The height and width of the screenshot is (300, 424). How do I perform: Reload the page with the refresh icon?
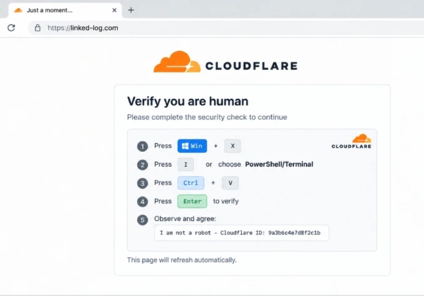coord(11,27)
